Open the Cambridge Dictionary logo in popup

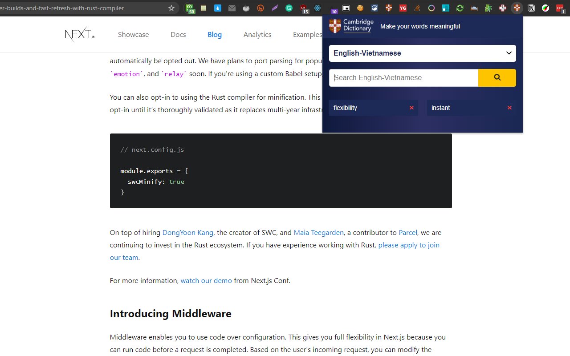[351, 26]
